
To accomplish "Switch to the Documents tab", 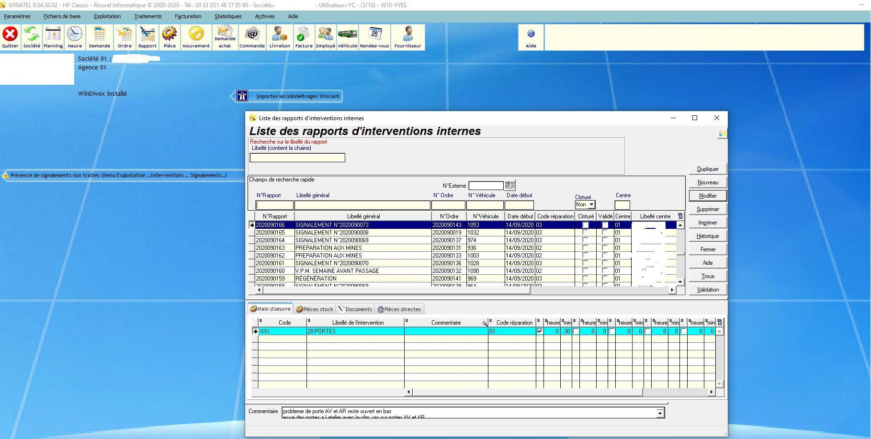I will [355, 309].
